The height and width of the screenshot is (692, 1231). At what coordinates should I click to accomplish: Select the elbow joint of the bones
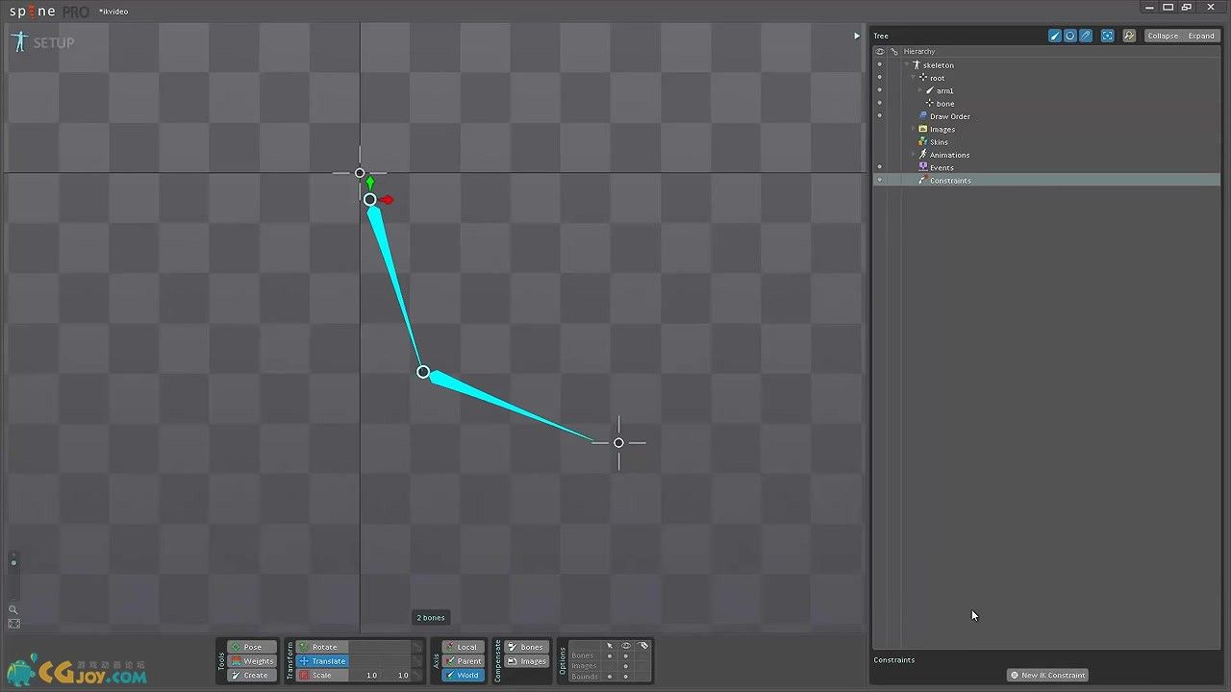tap(423, 372)
